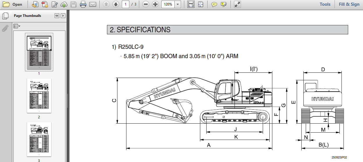
Task: Open the zoom level dropdown arrow
Action: pos(178,4)
